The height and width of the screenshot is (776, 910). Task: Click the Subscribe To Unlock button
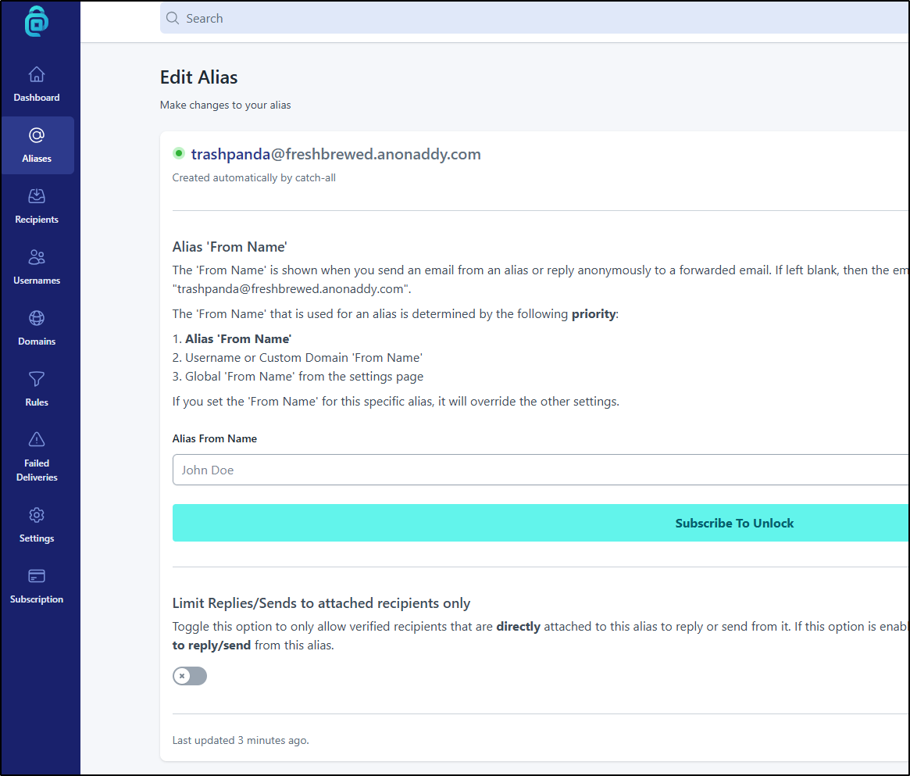click(541, 523)
